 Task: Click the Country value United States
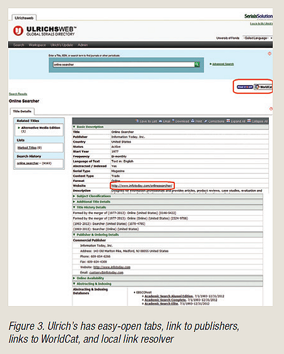tap(121, 142)
